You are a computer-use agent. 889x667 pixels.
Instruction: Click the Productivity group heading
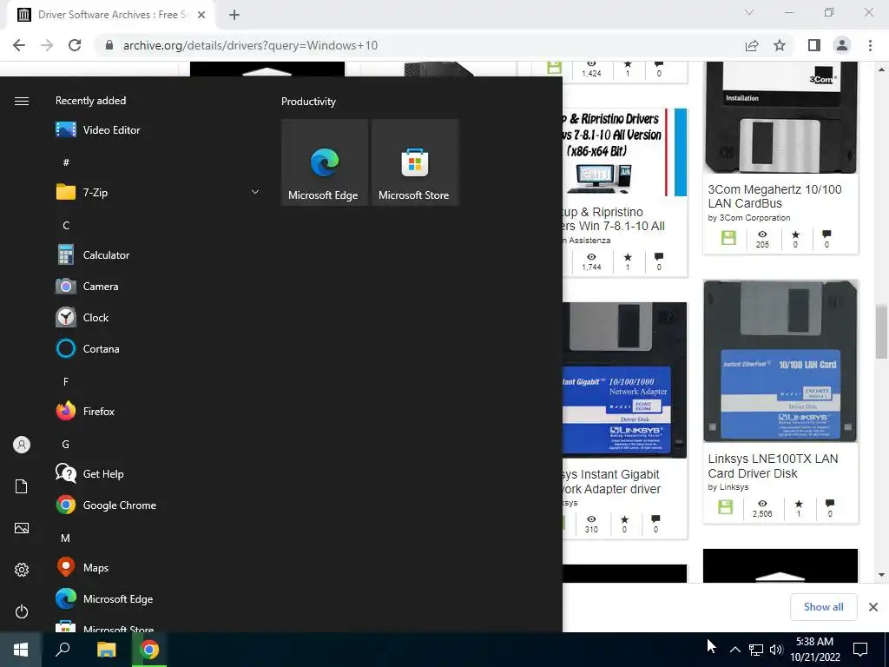coord(308,102)
